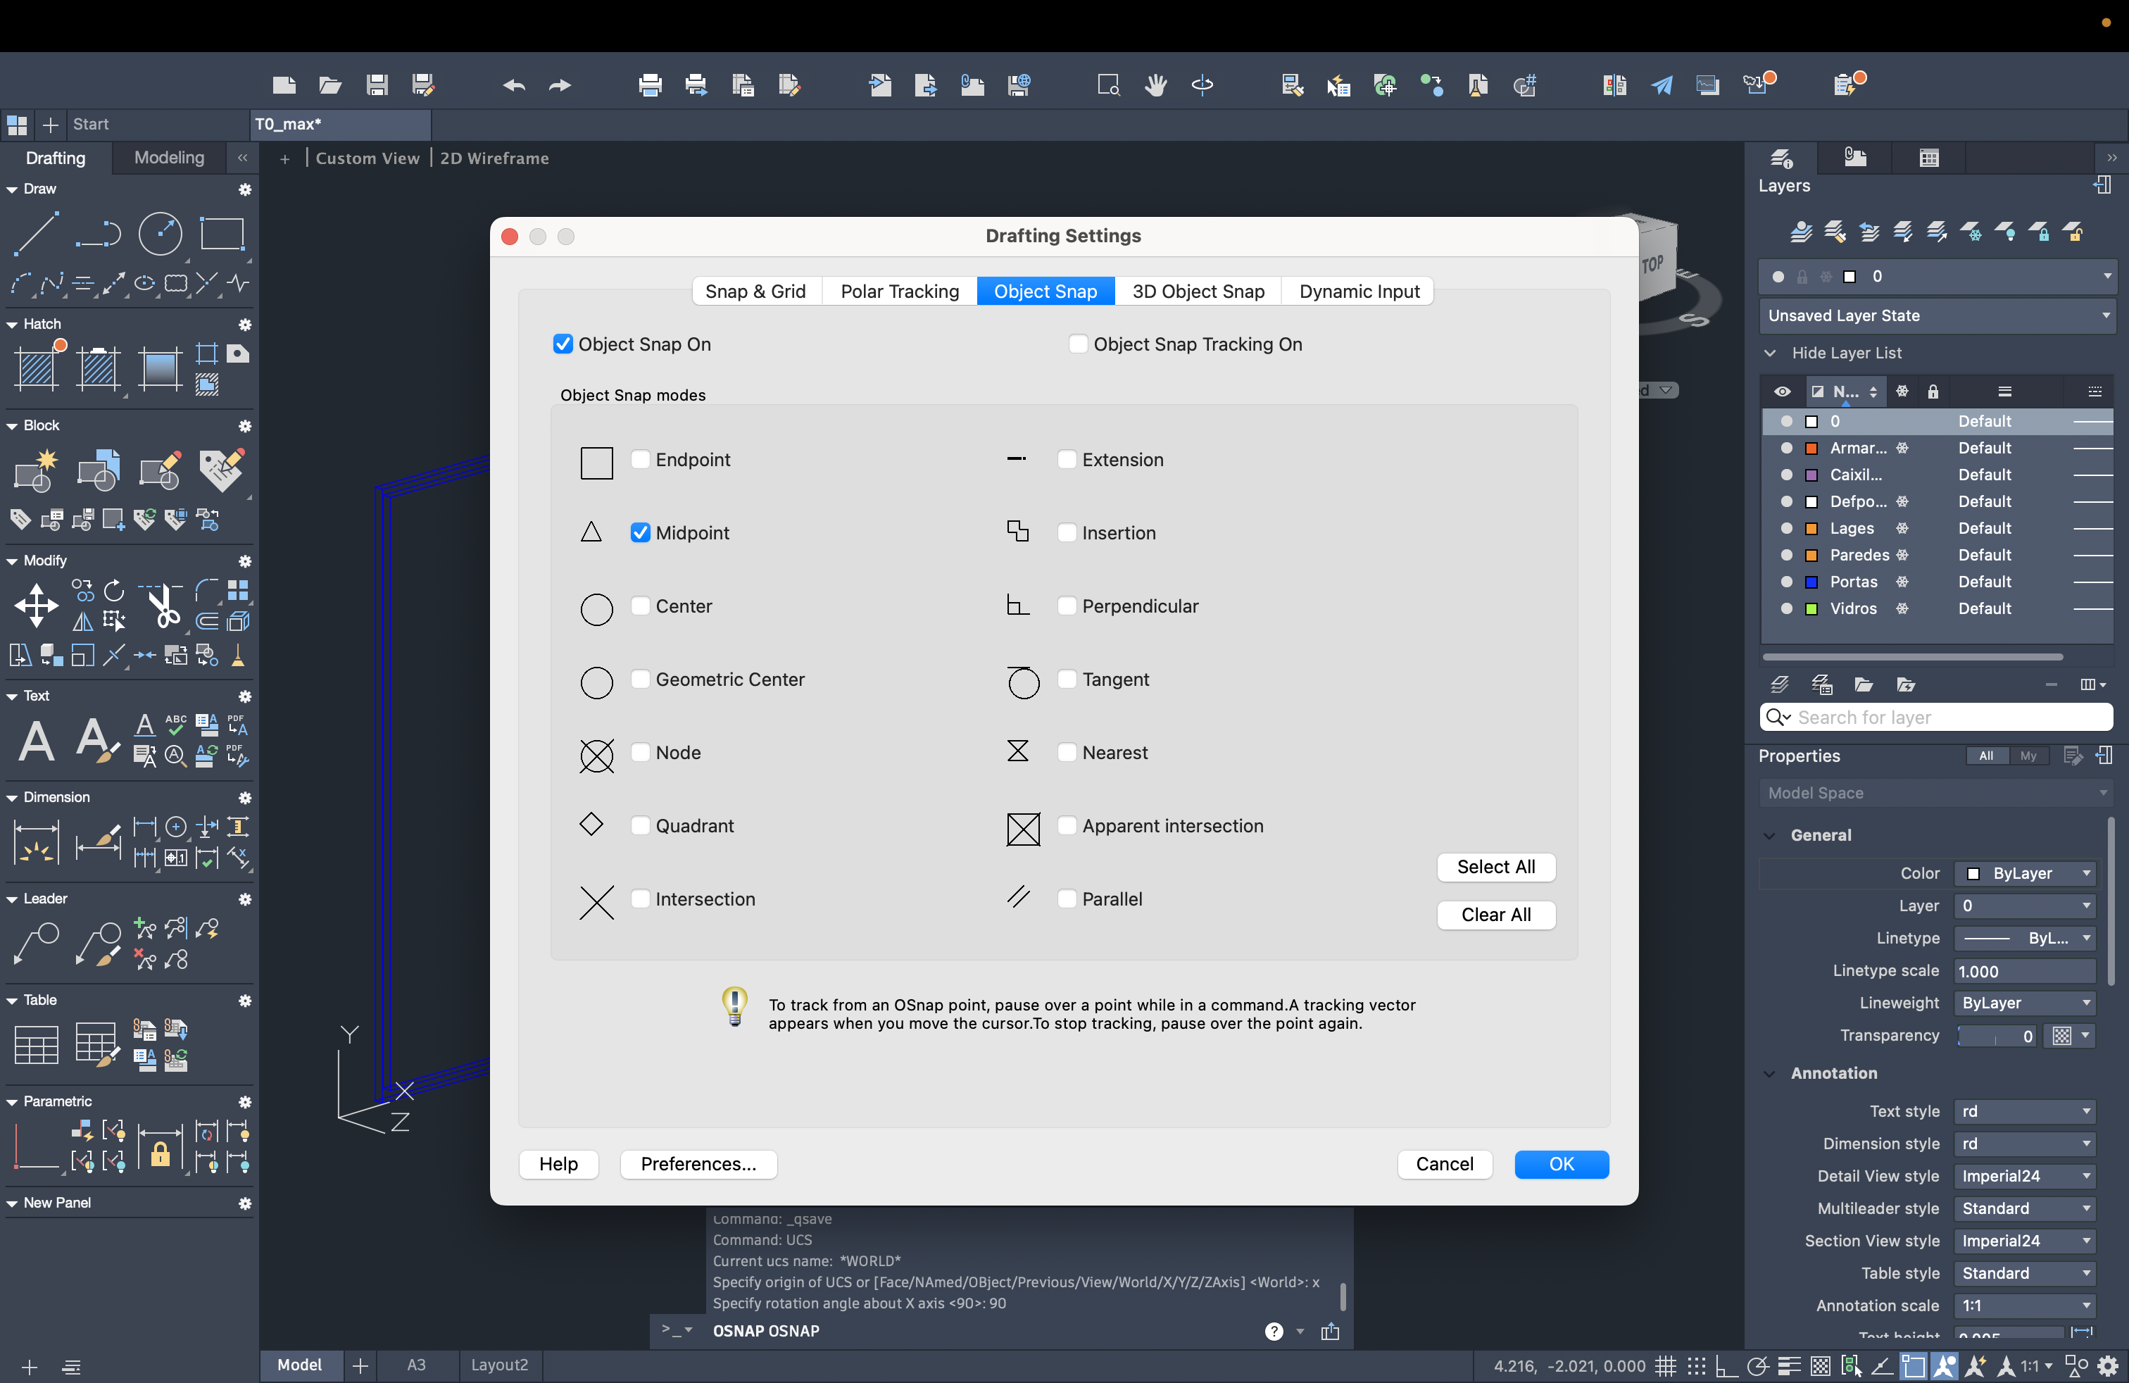
Task: Open the Lineweight ByLayer dropdown
Action: [x=2024, y=1003]
